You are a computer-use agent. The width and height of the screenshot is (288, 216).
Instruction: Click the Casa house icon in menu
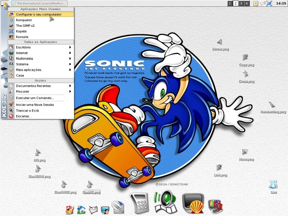coord(11,75)
